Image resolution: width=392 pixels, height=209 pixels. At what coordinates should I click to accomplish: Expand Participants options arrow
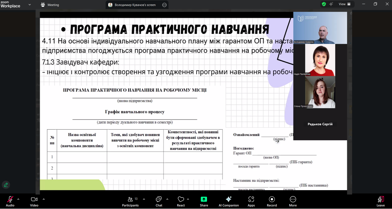pos(144,199)
